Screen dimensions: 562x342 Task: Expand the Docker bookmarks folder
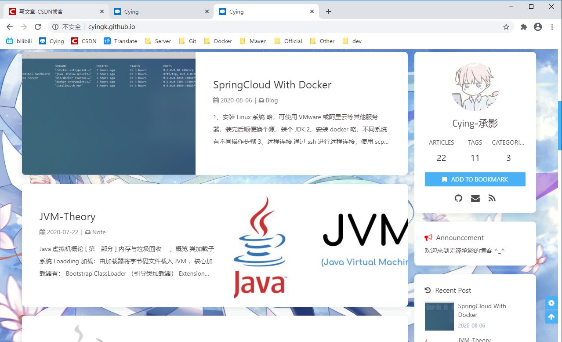point(218,41)
